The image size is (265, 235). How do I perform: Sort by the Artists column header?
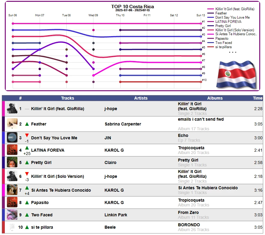pyautogui.click(x=141, y=98)
